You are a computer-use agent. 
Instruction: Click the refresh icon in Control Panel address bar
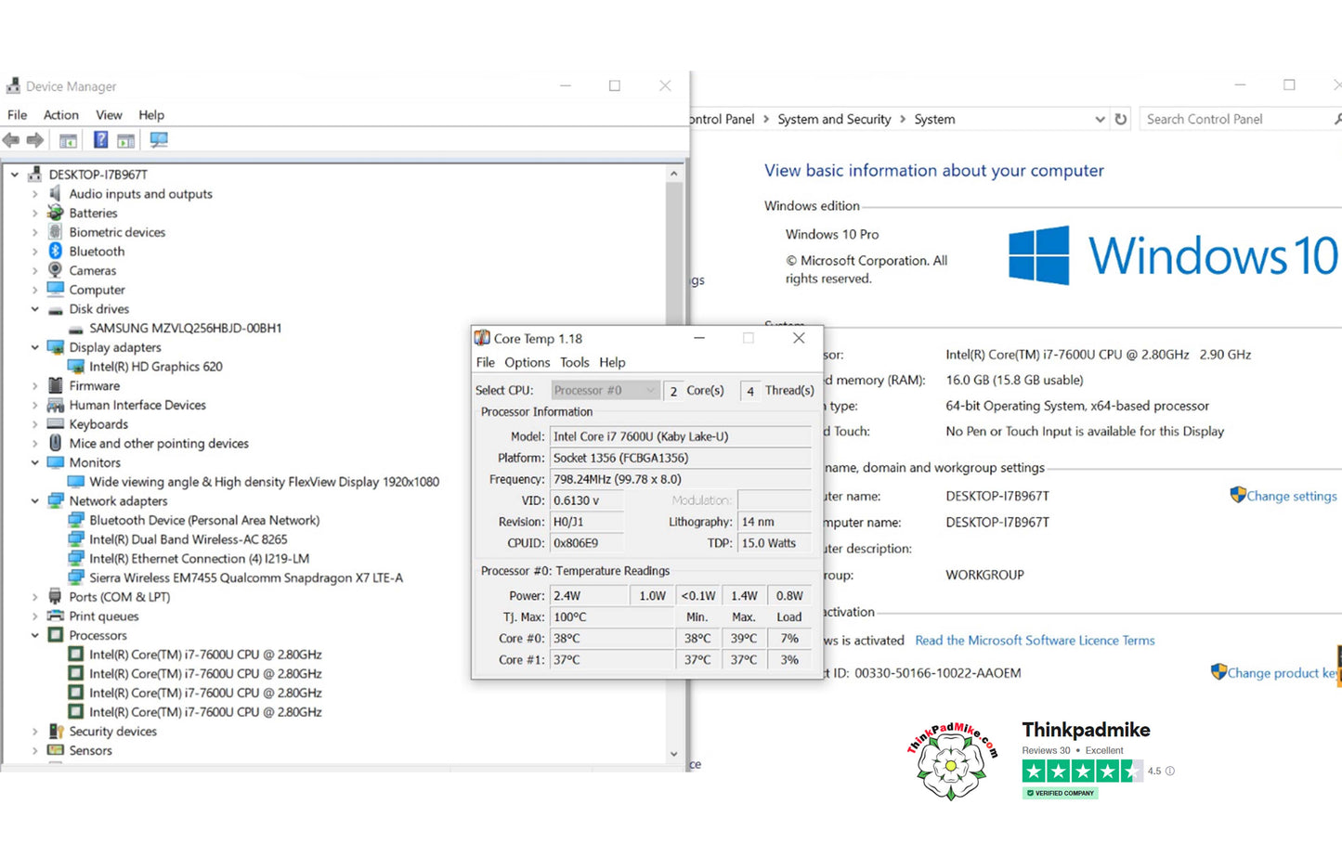coord(1121,119)
